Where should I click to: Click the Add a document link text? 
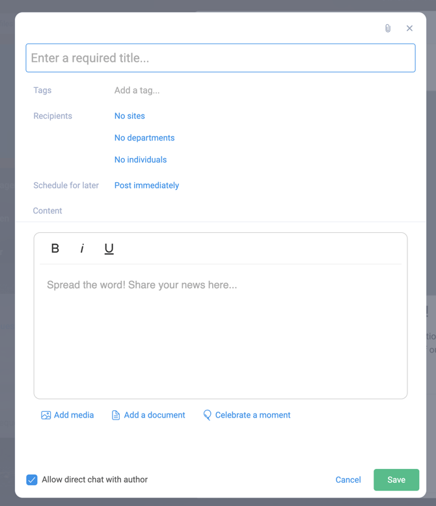[x=154, y=416]
